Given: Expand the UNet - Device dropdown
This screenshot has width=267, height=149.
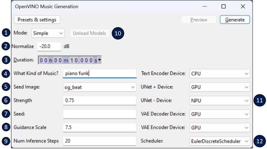Looking at the screenshot, I should (219, 100).
